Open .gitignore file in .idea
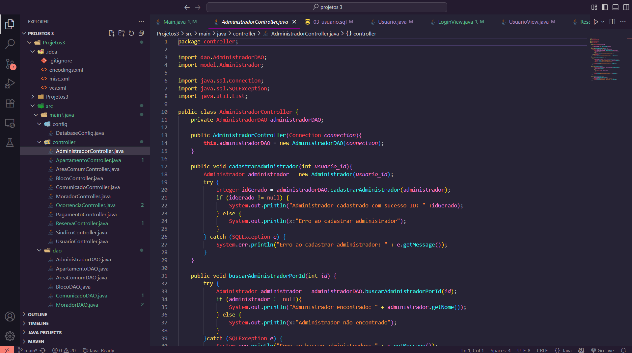This screenshot has height=353, width=632. [61, 60]
